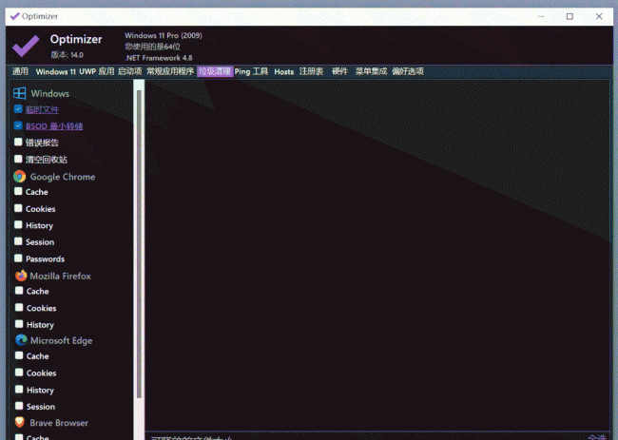Viewport: 618px width, 440px height.
Task: Click the Mozilla Firefox icon
Action: tap(21, 276)
